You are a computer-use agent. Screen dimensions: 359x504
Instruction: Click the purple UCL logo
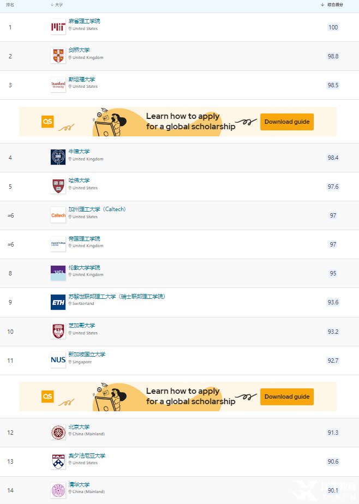(x=58, y=273)
